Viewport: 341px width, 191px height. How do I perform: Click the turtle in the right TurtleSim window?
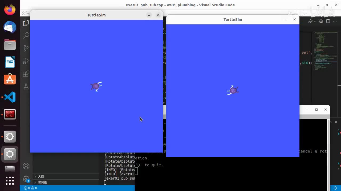233,90
